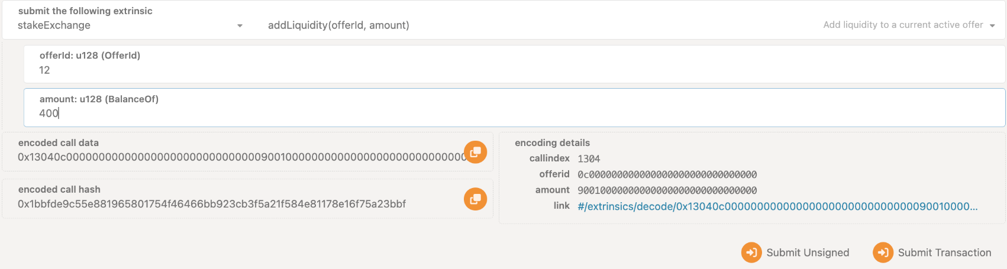Click the Submit Transaction arrow icon
This screenshot has height=269, width=1007.
pos(883,252)
